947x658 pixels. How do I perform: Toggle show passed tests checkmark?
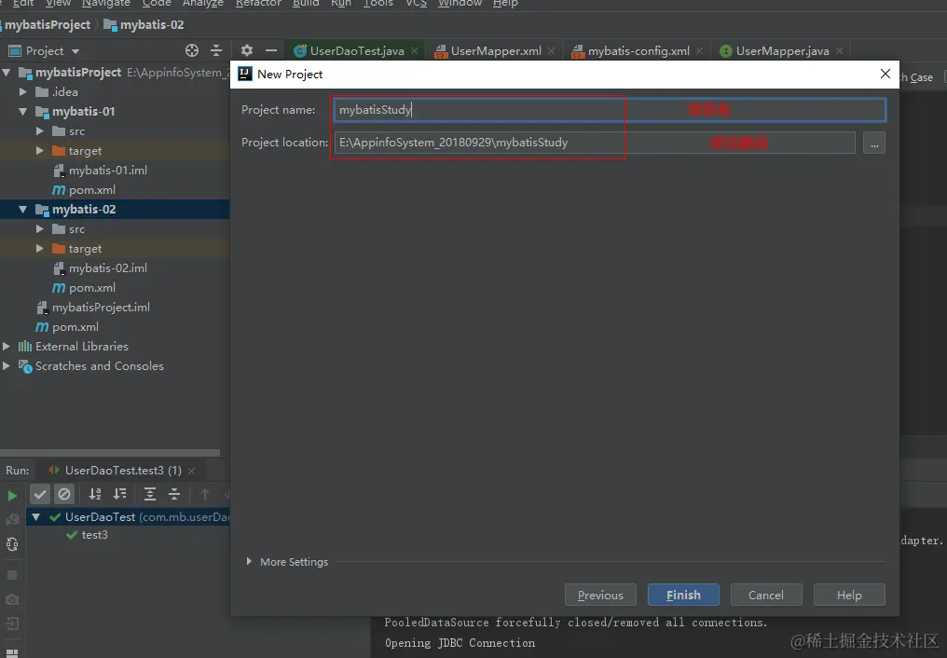[40, 494]
